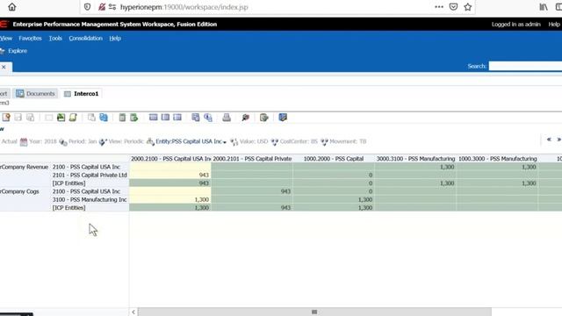Click the green spreadsheet export toolbar icon
562x316 pixels.
pyautogui.click(x=61, y=117)
